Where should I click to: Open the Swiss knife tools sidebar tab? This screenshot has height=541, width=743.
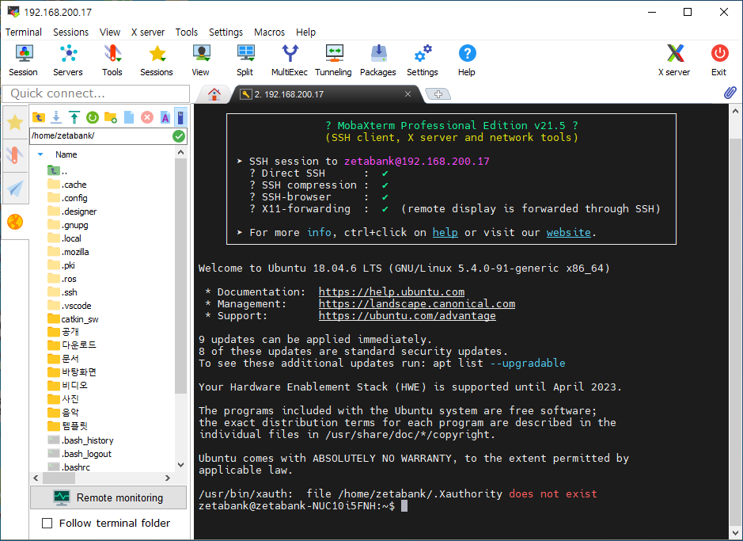point(15,155)
